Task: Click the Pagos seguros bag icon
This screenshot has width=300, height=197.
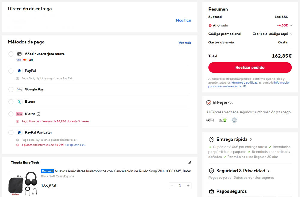Action: (211, 191)
